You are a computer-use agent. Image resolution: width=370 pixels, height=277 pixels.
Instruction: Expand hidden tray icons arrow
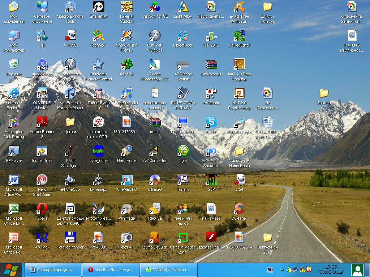[282, 270]
